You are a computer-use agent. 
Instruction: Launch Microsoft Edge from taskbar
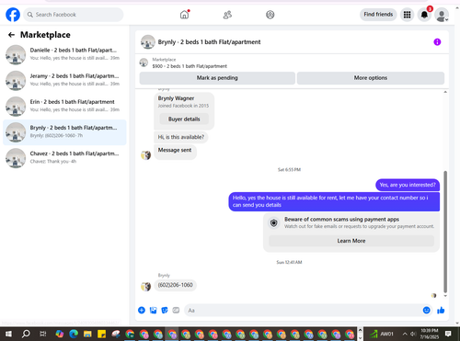(74, 334)
